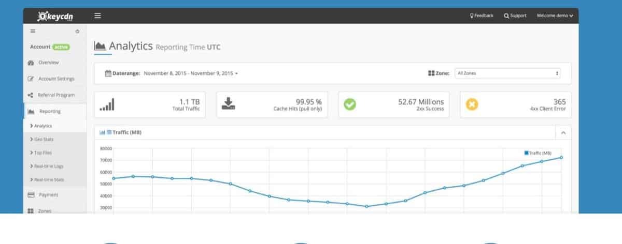Toggle the top bar hamburger menu
This screenshot has width=622, height=244.
click(x=97, y=16)
